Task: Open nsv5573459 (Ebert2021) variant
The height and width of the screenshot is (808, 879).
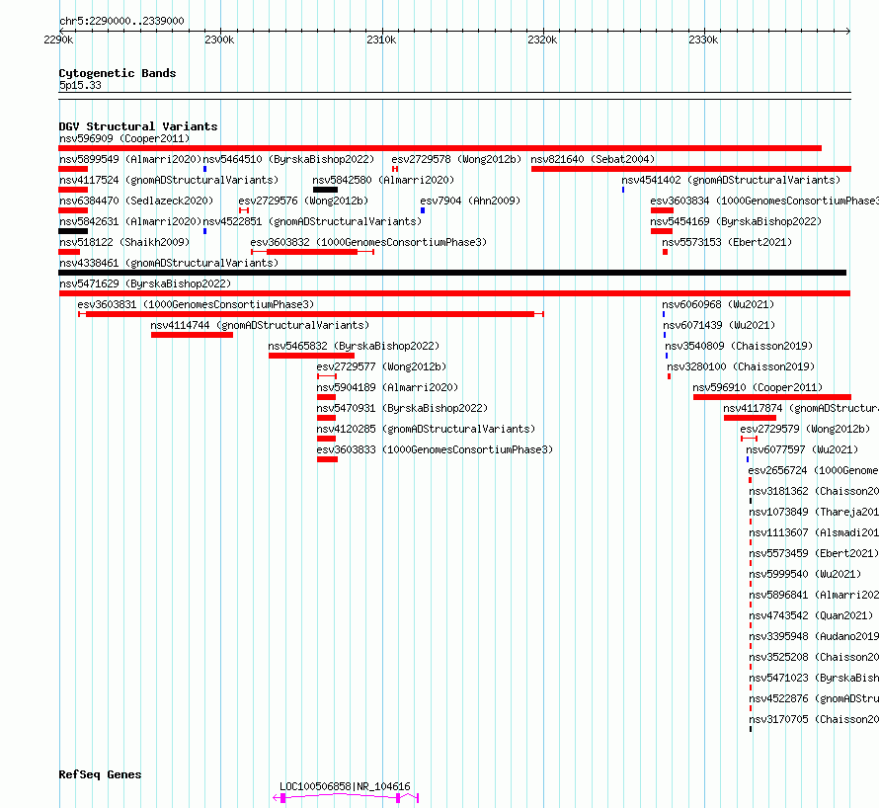Action: [814, 553]
